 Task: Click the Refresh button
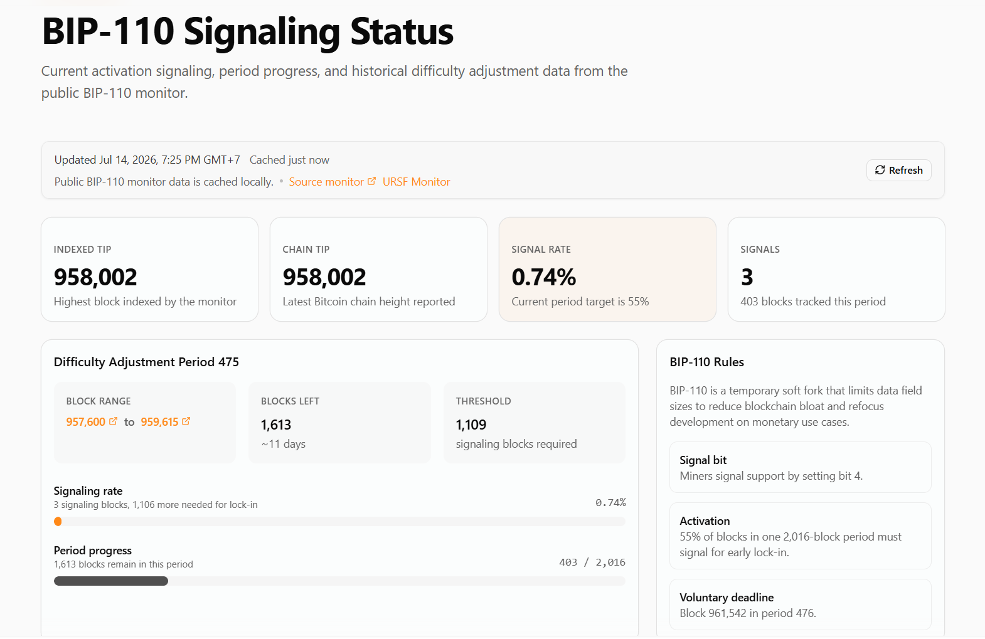898,170
